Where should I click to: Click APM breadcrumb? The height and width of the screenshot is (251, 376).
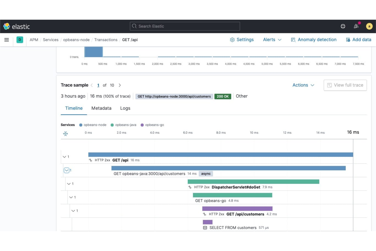pos(34,40)
